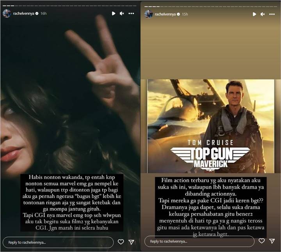Viewport: 281px width, 252px height.
Task: Click the story progress bar on the left story
Action: [x=69, y=6]
